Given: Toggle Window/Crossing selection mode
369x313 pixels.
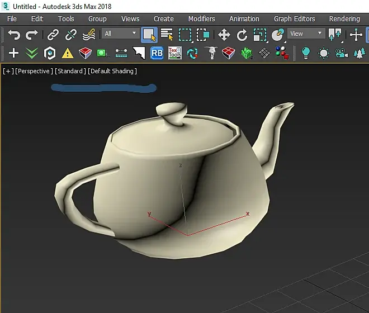Looking at the screenshot, I should [203, 35].
